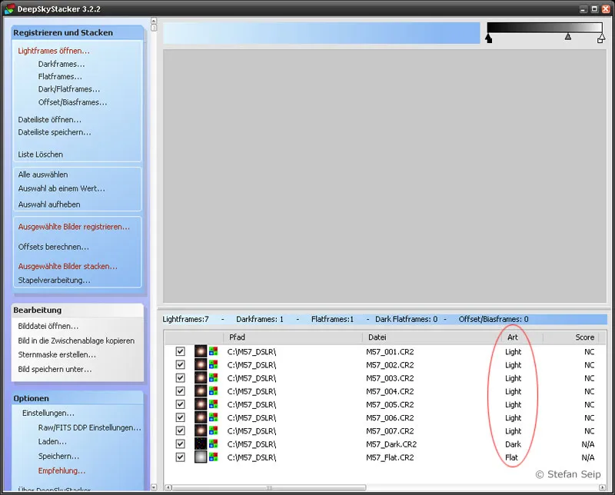Click RGB color icon of M57_Flat.CR2
Screen dimensions: 615x495
[x=214, y=457]
